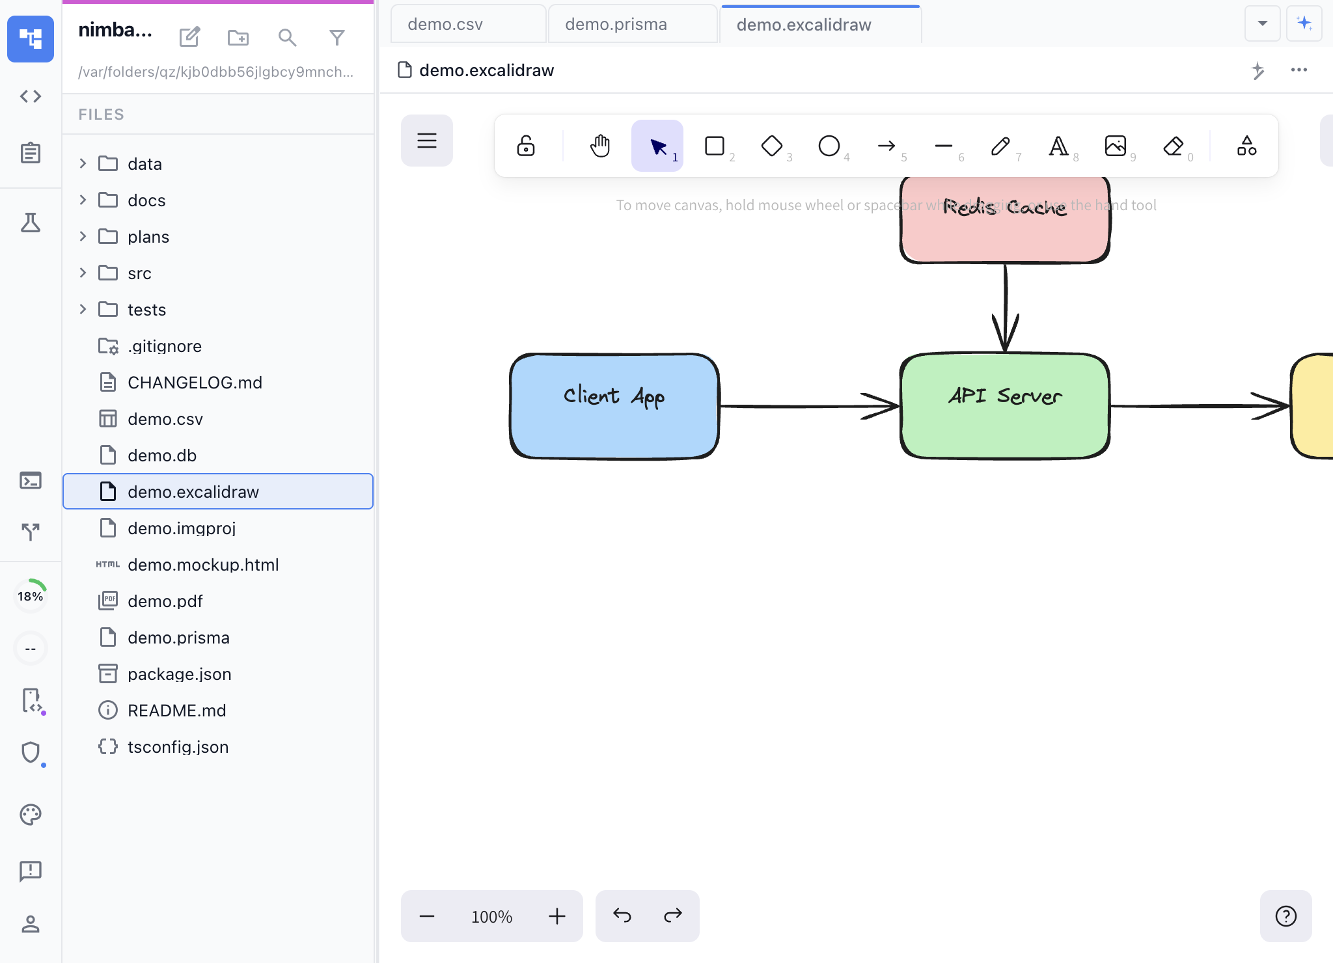Toggle the file filter in sidebar
Screen dimensions: 1333x963
tap(337, 38)
